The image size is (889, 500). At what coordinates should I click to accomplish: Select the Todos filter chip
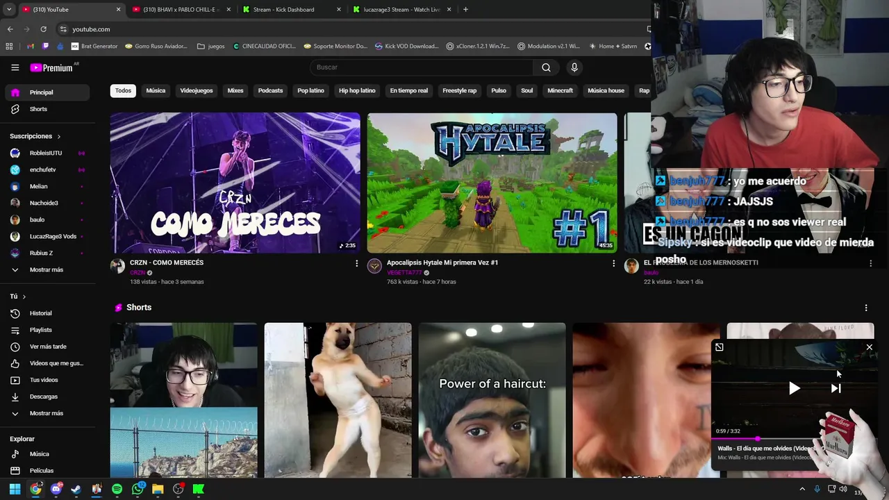click(x=123, y=91)
